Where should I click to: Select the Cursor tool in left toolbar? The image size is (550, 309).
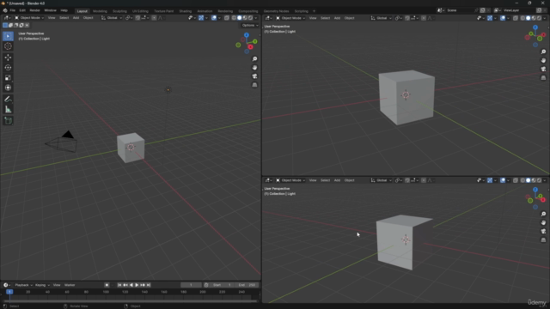click(x=8, y=46)
